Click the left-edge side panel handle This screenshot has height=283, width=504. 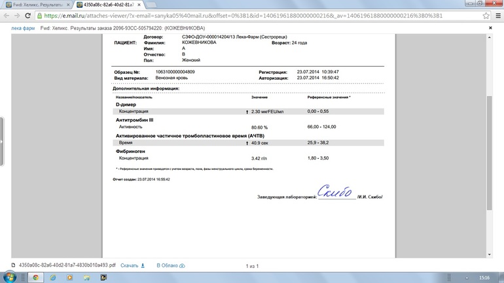(2, 141)
